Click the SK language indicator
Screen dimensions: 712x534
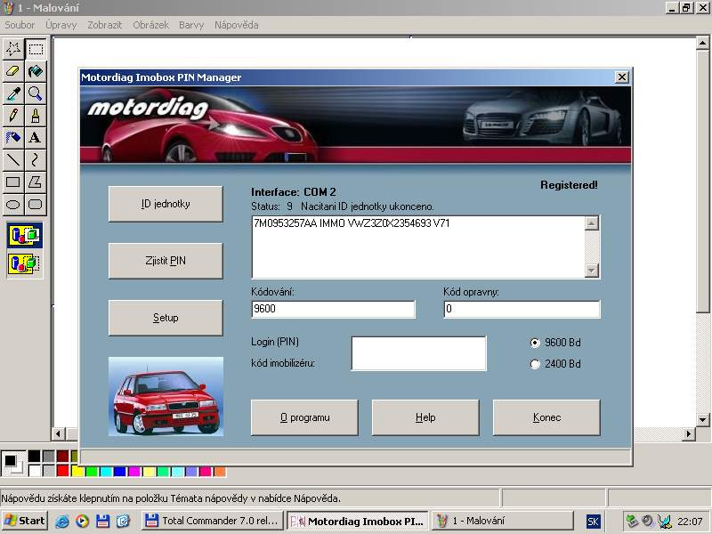[593, 522]
